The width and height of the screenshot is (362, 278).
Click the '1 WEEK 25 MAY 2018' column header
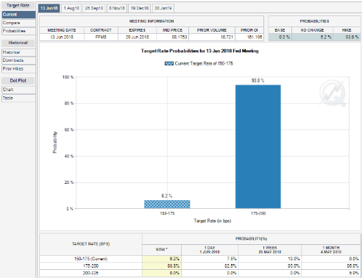[x=270, y=249]
